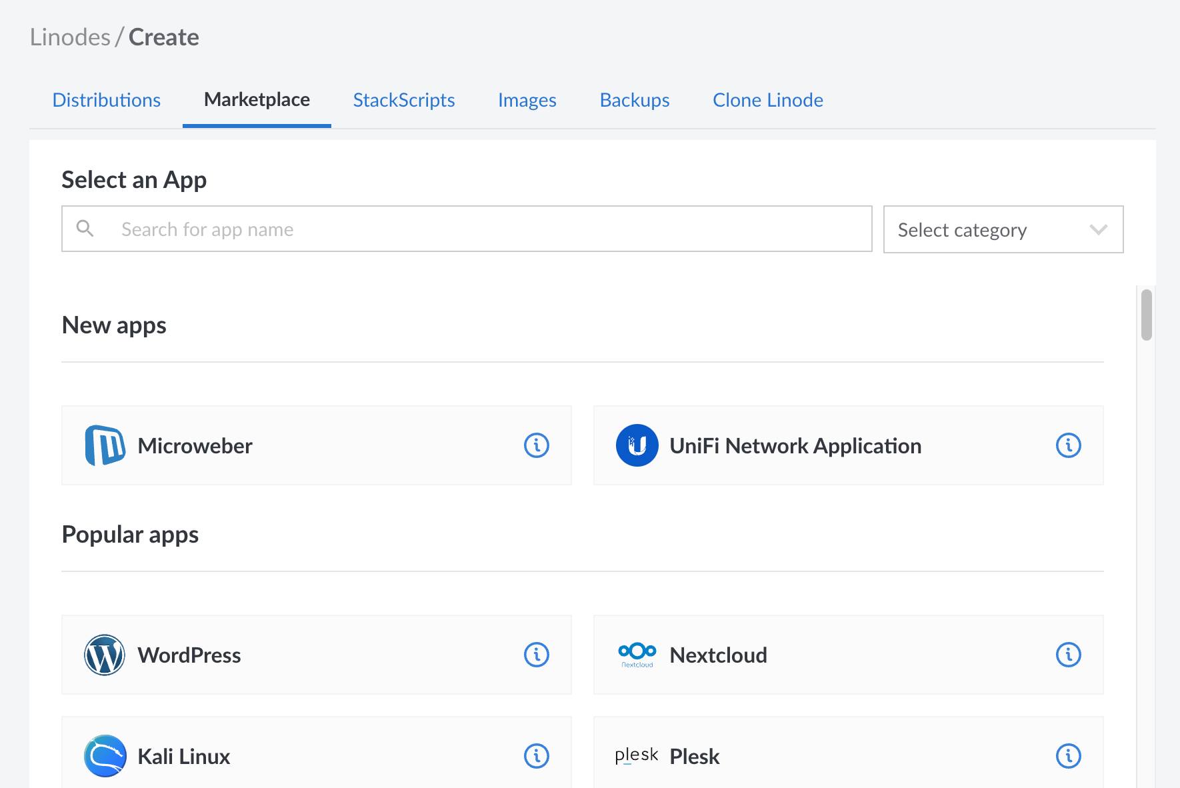Switch to the Distributions tab
The image size is (1180, 788).
pos(107,99)
